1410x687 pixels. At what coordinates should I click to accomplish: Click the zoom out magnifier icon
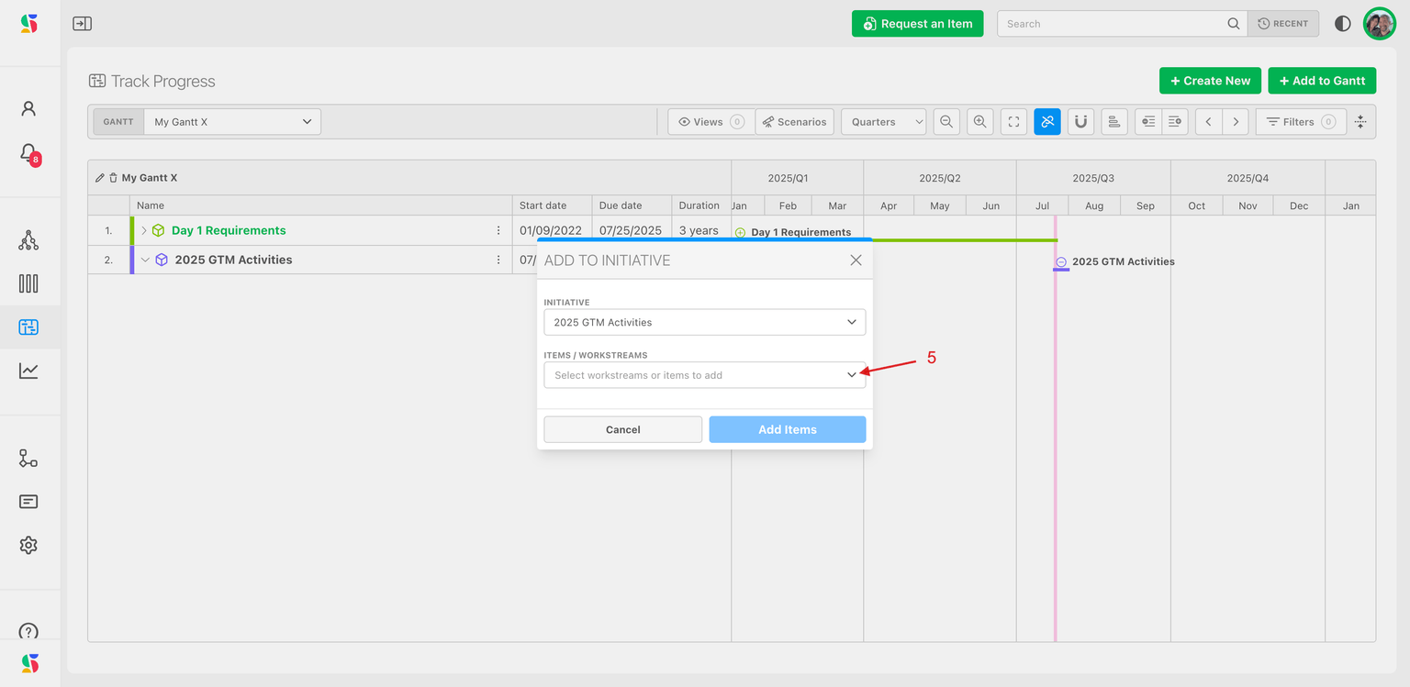point(946,122)
